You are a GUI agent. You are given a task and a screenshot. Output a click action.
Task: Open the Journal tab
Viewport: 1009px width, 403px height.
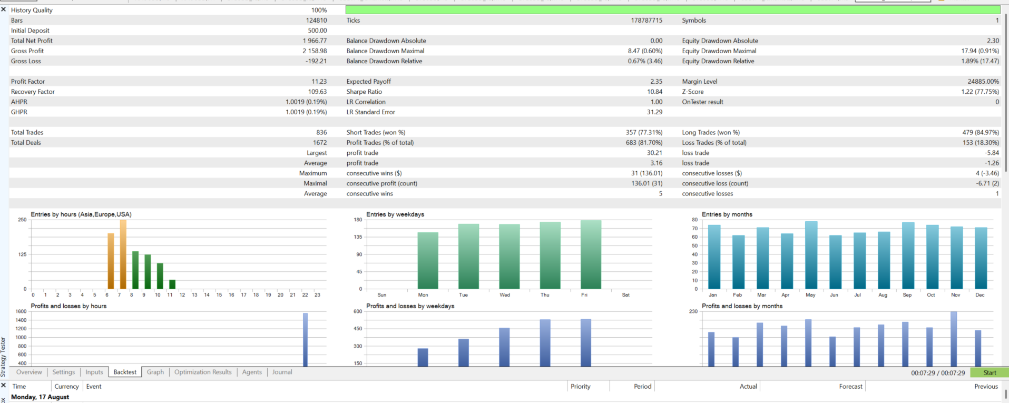282,372
